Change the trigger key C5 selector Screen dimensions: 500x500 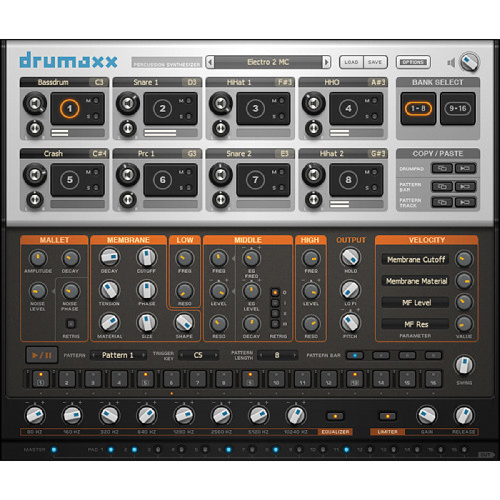pyautogui.click(x=198, y=355)
